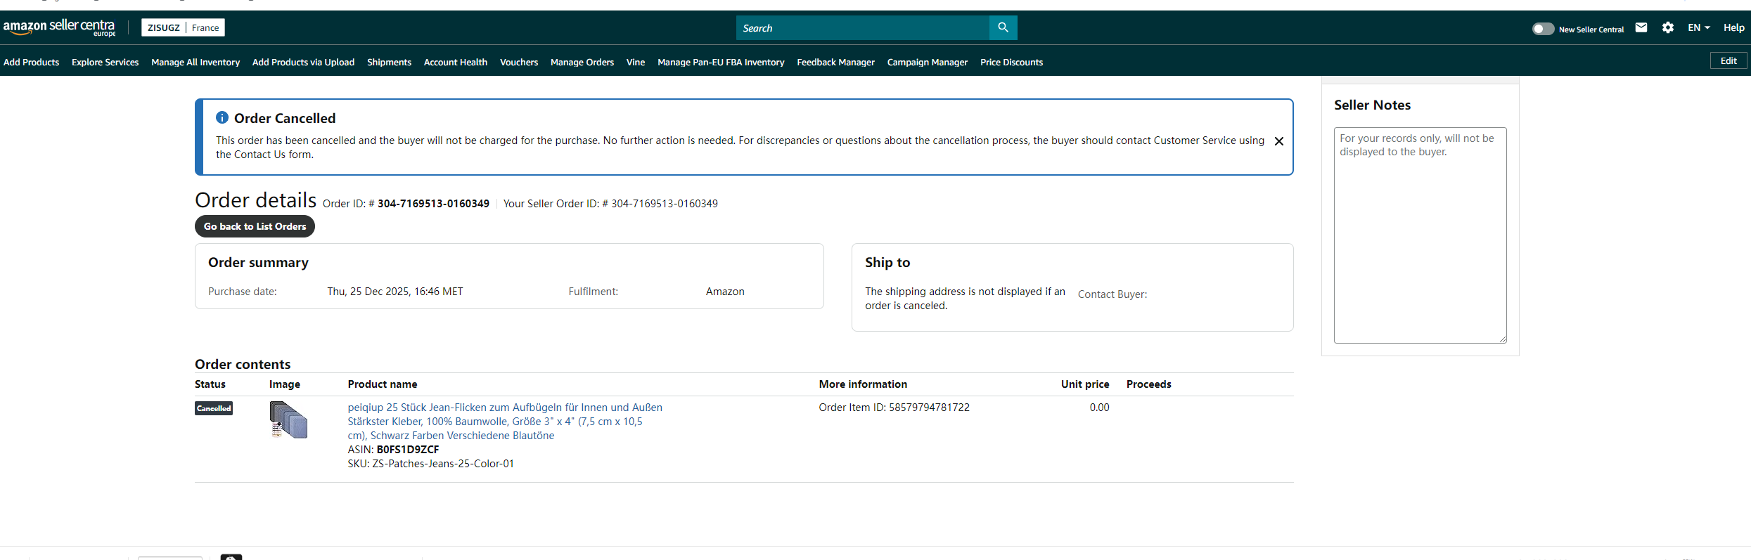
Task: Click the info icon beside Order Cancelled
Action: pos(222,117)
